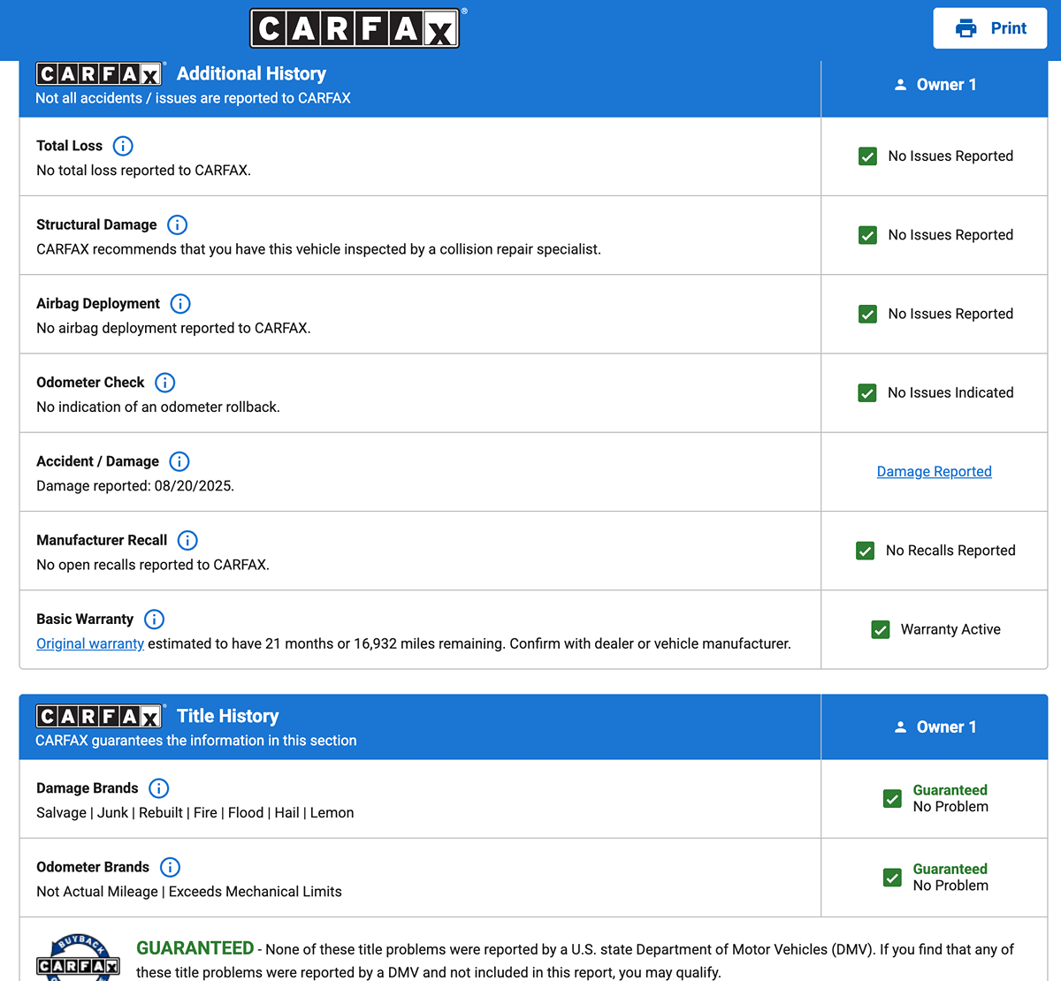Open the Manufacturer Recall info icon

tap(187, 540)
